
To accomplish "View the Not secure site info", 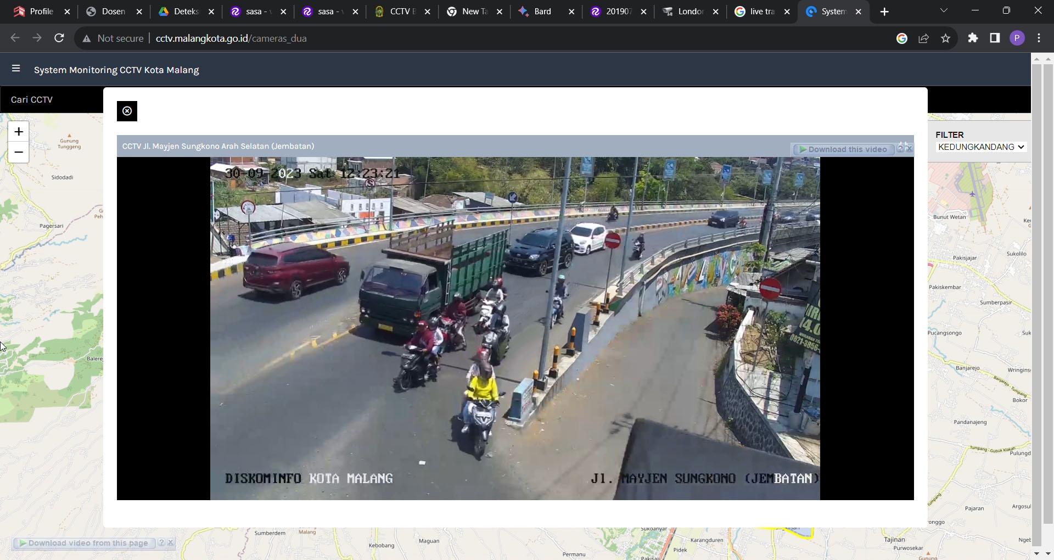I will coord(113,38).
